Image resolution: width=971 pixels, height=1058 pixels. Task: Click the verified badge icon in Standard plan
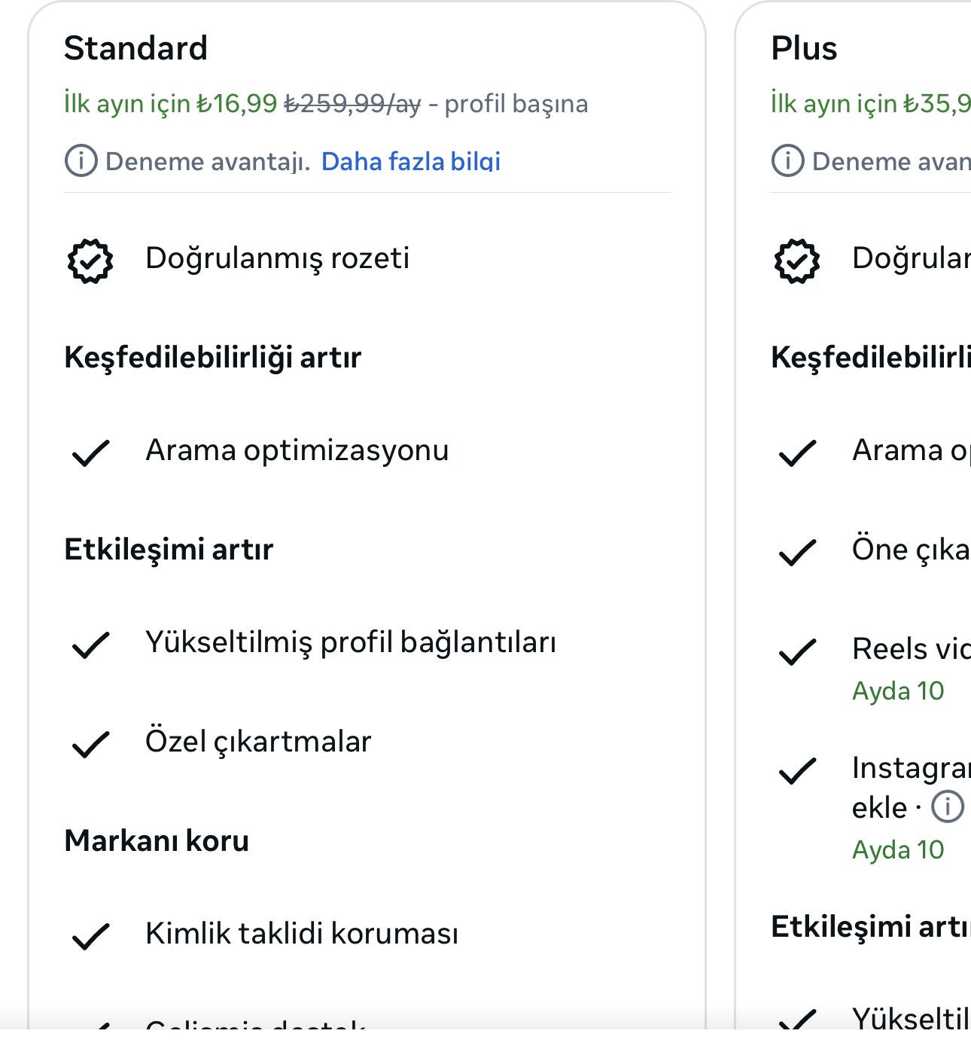pos(90,261)
